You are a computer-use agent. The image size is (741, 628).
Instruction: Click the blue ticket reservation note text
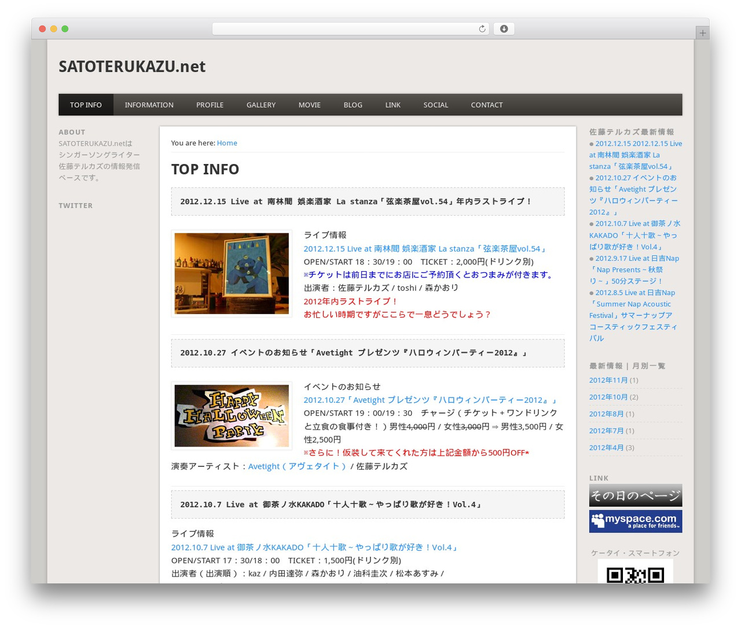click(x=430, y=275)
